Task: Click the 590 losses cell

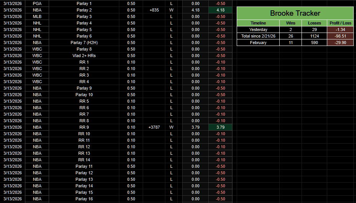Action: click(x=314, y=43)
